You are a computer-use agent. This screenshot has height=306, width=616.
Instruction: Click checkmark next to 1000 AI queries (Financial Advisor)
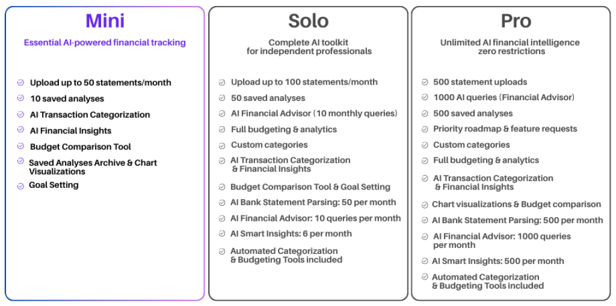(425, 98)
